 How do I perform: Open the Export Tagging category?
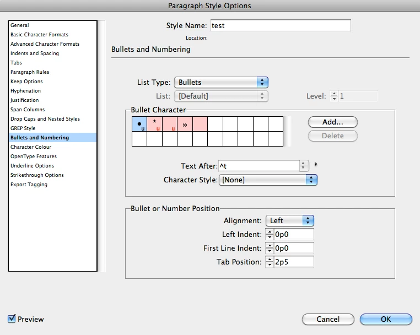click(x=52, y=185)
